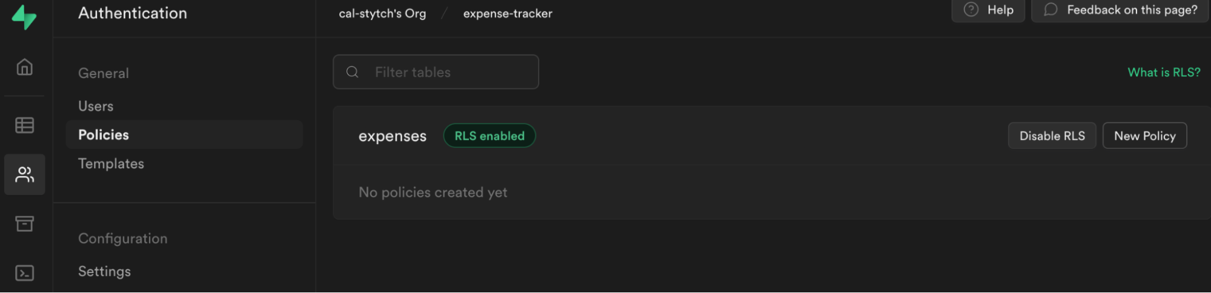Click expense-tracker project breadcrumb

(x=508, y=13)
